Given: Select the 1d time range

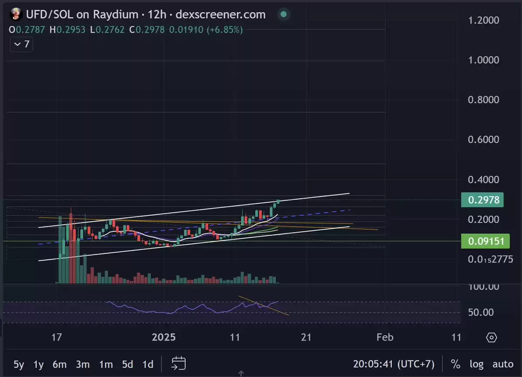Looking at the screenshot, I should point(148,364).
